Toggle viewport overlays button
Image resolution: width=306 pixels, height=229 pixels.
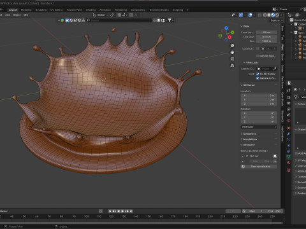pos(251,15)
